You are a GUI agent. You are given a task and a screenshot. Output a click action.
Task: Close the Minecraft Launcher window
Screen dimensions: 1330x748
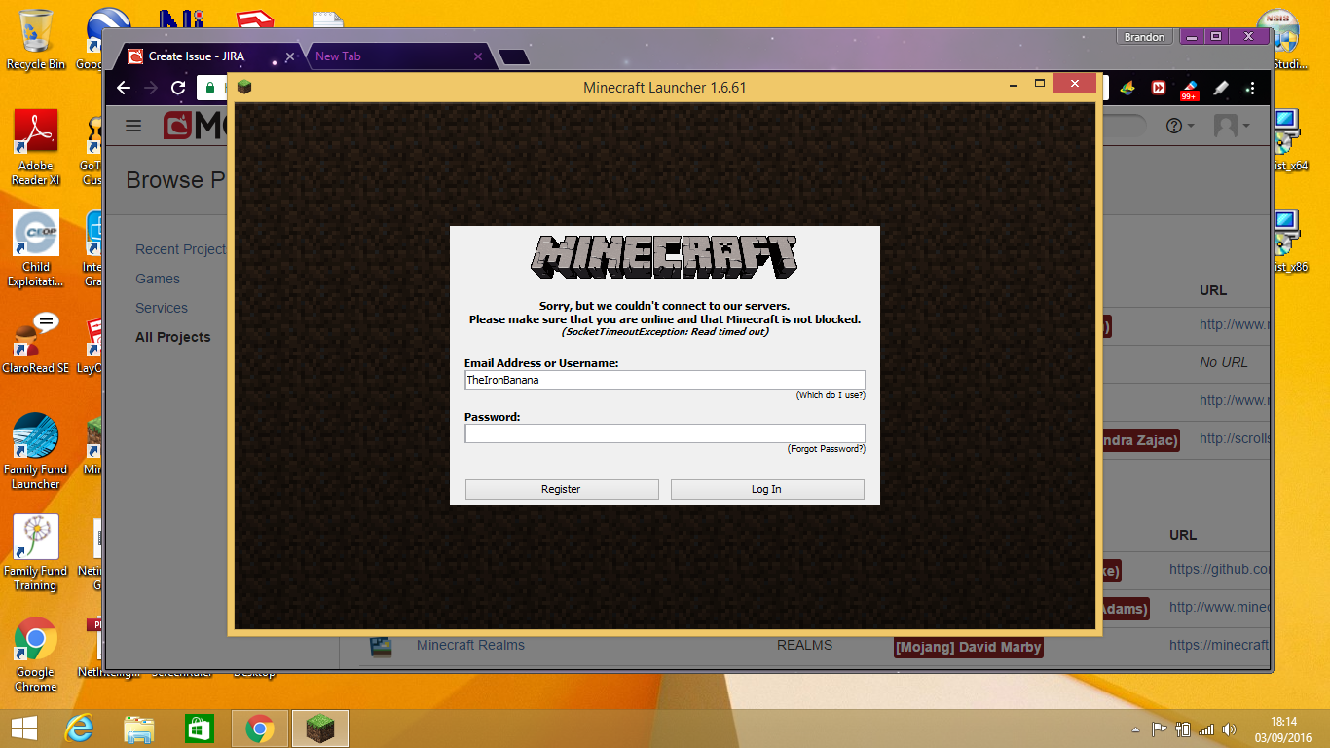[x=1075, y=84]
